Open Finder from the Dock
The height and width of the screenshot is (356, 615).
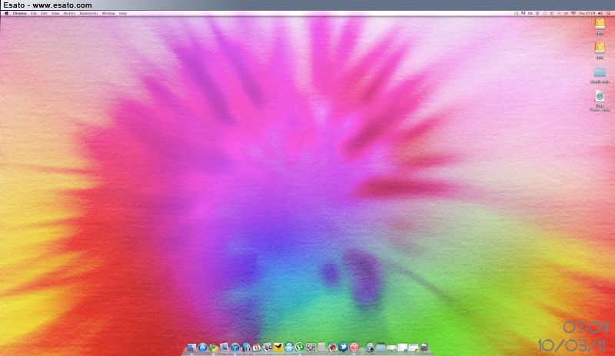[x=191, y=348]
